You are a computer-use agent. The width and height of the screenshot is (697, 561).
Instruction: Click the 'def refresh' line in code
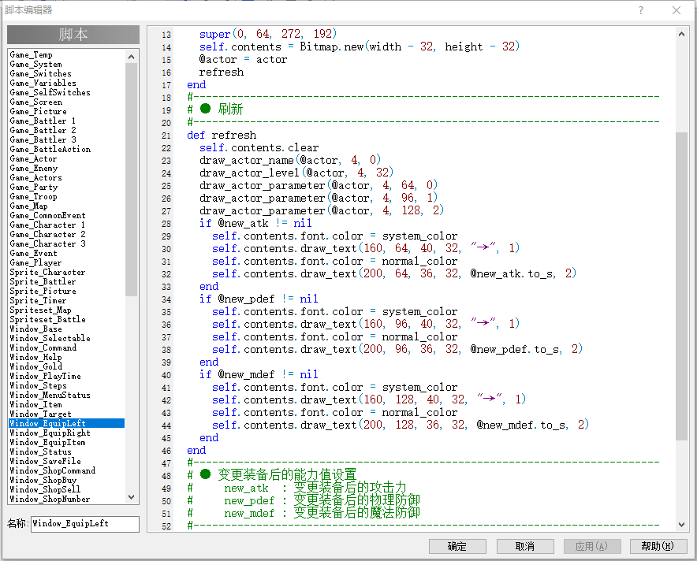(222, 135)
